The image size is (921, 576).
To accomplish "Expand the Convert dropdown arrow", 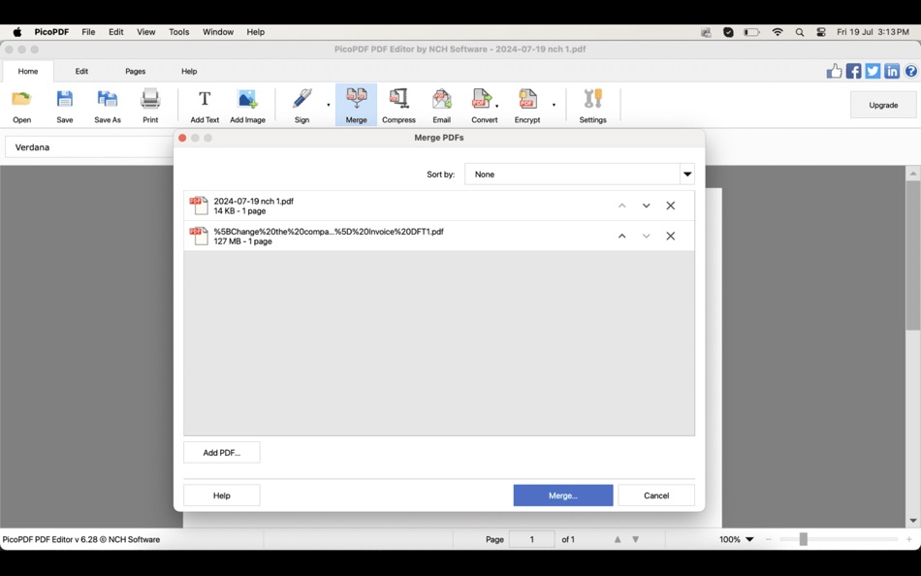I will click(497, 106).
